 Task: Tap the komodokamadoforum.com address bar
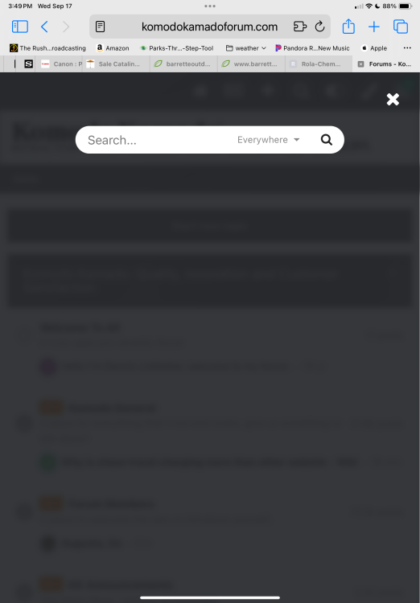click(x=209, y=27)
